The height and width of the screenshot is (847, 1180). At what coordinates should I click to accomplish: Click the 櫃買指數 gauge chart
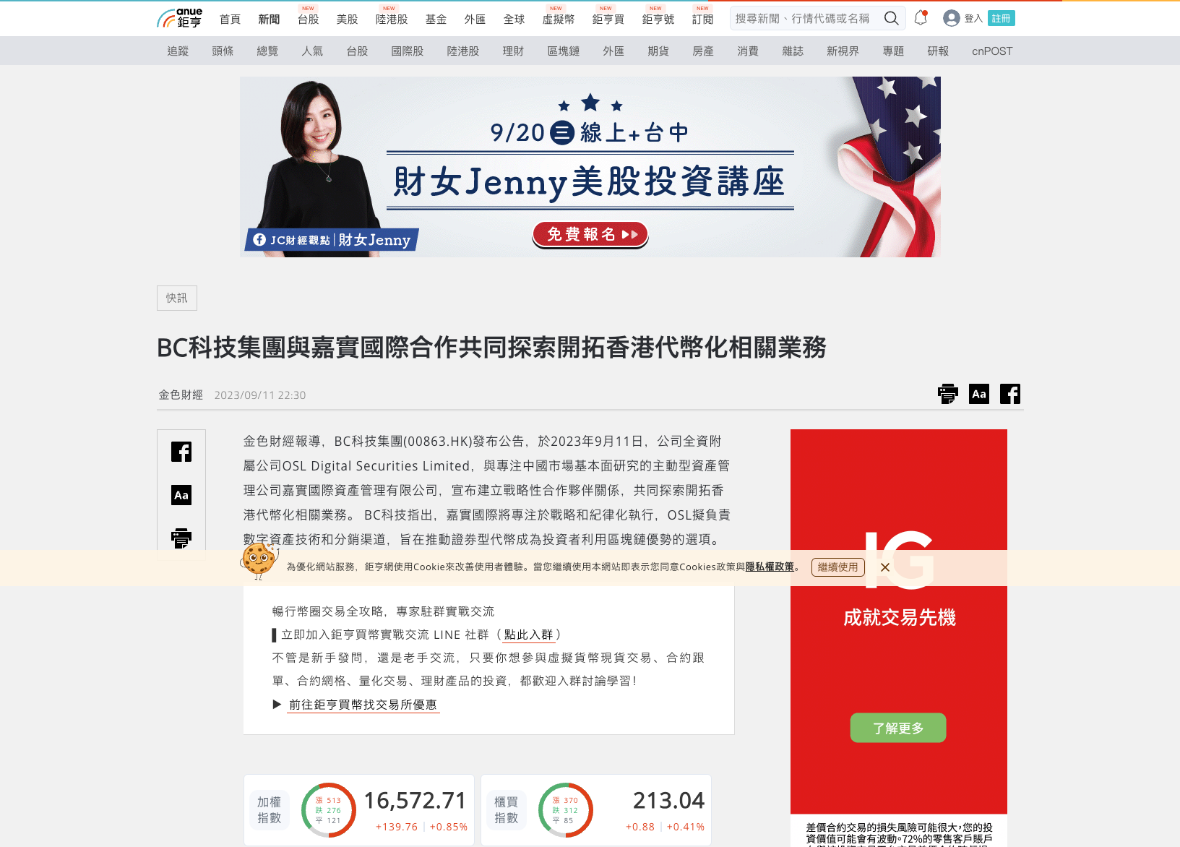point(566,810)
